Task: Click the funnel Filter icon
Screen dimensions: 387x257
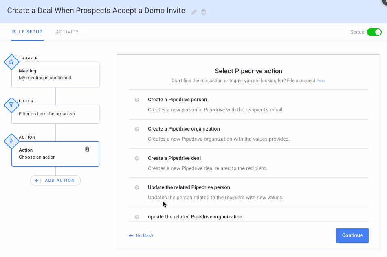Action: click(11, 105)
